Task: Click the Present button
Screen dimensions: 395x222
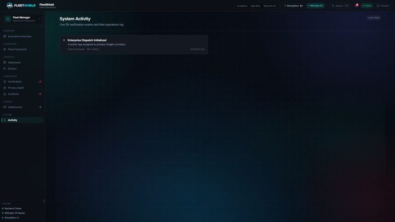Action: point(383,5)
